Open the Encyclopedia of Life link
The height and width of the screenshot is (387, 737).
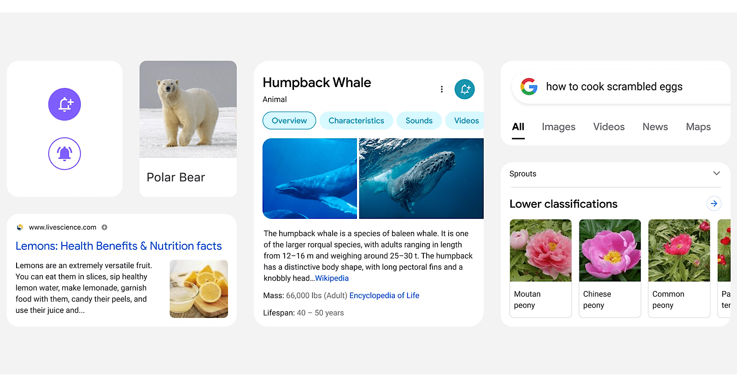384,296
